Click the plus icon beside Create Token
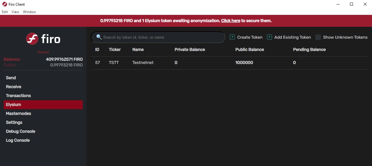The image size is (372, 166). [232, 37]
